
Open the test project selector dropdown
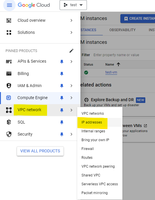coord(73,5)
